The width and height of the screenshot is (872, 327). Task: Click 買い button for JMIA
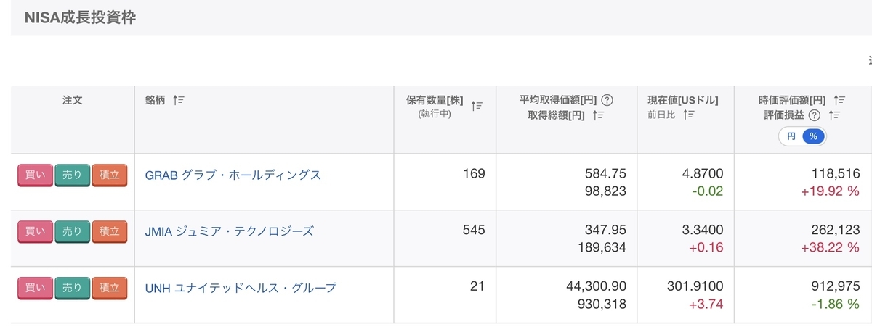tap(35, 231)
